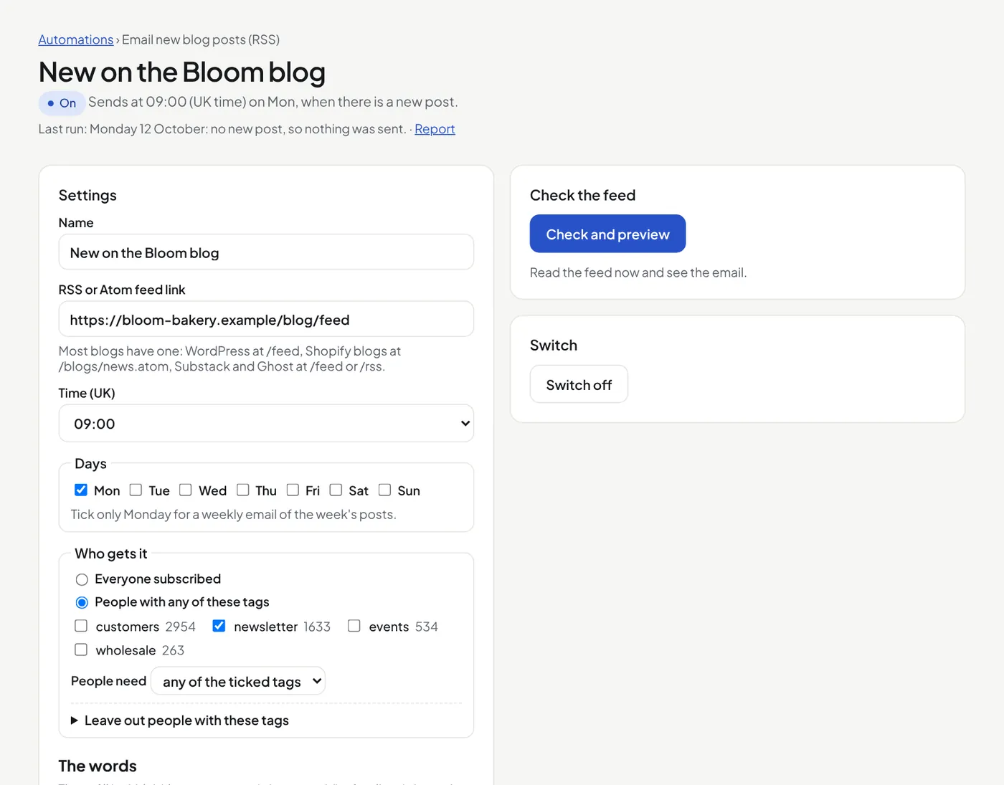Tick the Sun checkbox
This screenshot has width=1004, height=785.
point(384,490)
